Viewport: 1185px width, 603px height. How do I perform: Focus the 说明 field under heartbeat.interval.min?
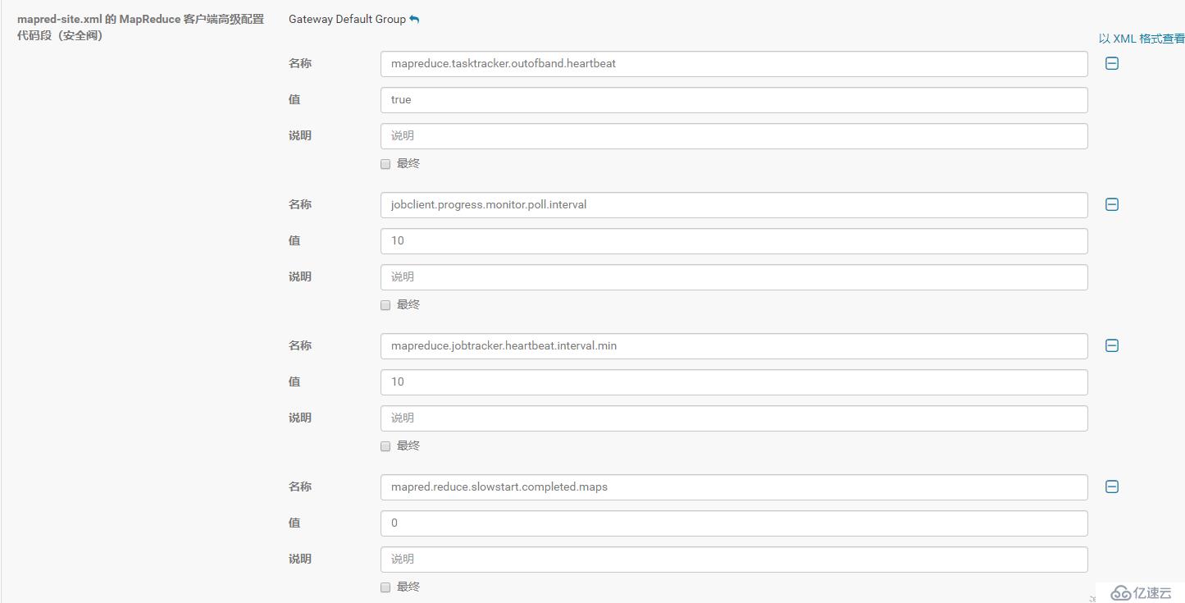coord(734,418)
